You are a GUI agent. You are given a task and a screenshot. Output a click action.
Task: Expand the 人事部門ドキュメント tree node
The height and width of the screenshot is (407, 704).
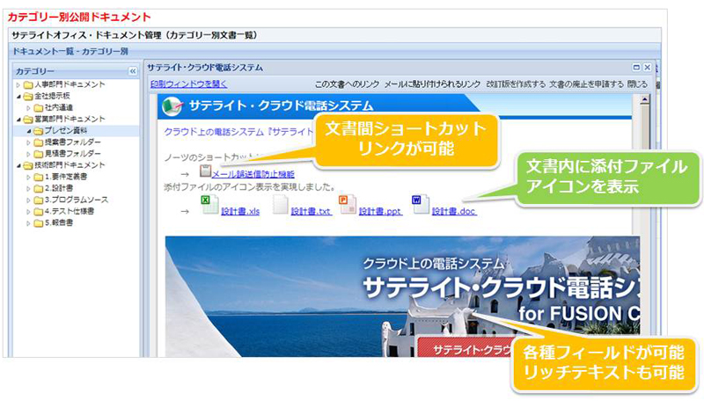pyautogui.click(x=17, y=84)
